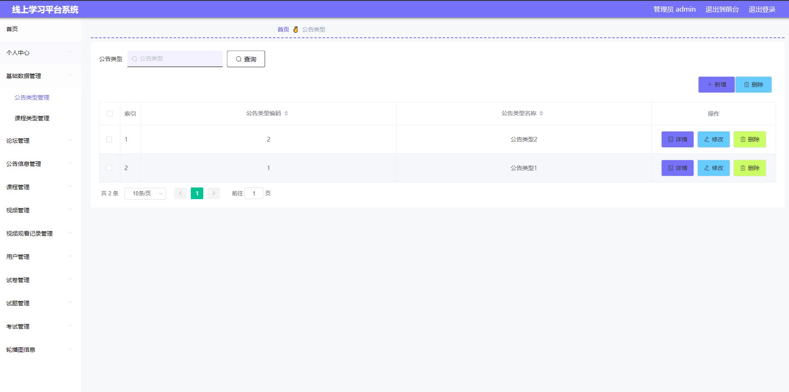Screen dimensions: 789x392
Task: Open 详情 for 公告类型1 row
Action: click(677, 168)
